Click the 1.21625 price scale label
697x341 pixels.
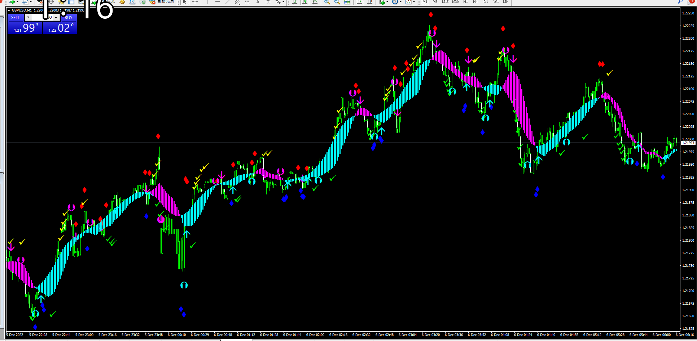(688, 329)
